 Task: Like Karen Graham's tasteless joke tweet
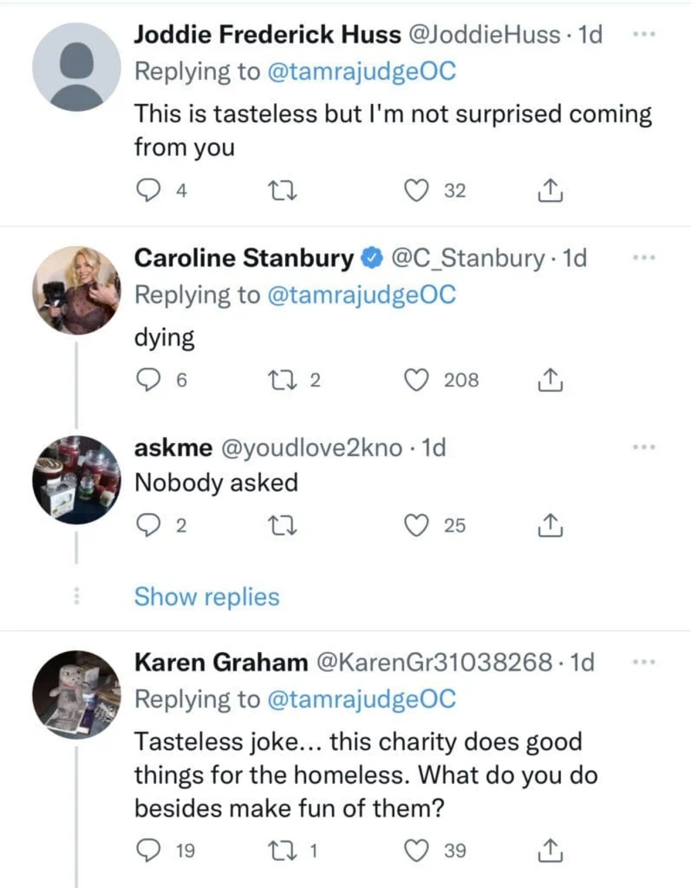pyautogui.click(x=416, y=851)
